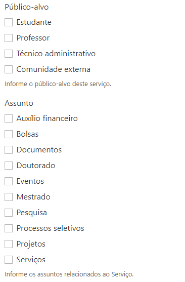Tick the Bolsas checkbox
The width and height of the screenshot is (185, 282).
tap(9, 134)
